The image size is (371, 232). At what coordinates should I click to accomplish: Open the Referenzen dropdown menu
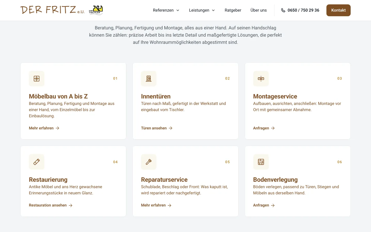click(x=166, y=10)
